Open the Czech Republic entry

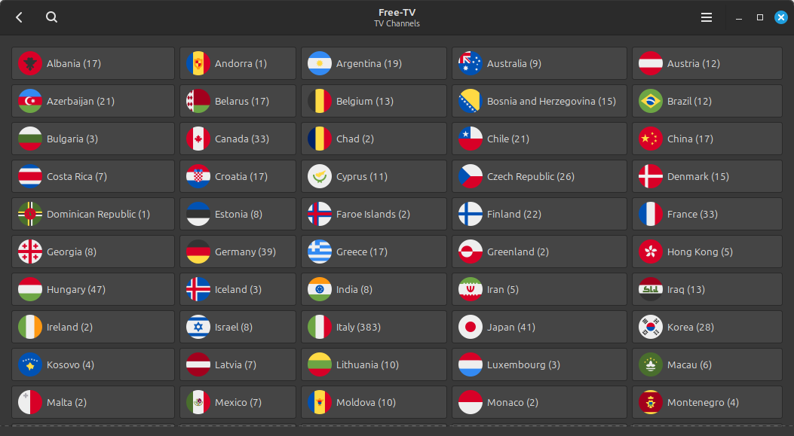pos(539,176)
